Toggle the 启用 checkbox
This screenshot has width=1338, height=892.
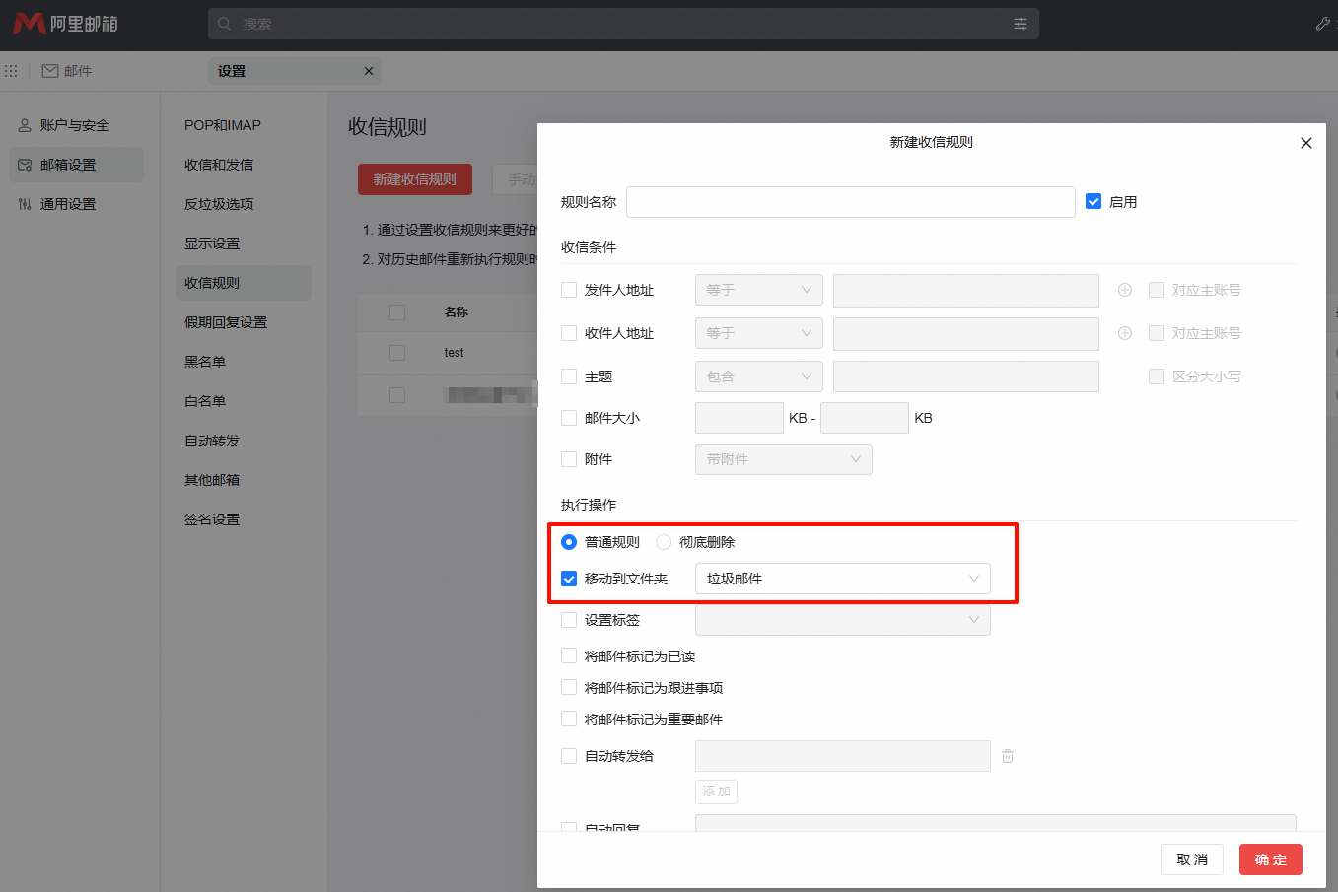pos(1093,201)
